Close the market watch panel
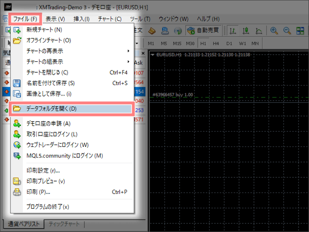Viewport: 309px width, 232px height. click(143, 53)
